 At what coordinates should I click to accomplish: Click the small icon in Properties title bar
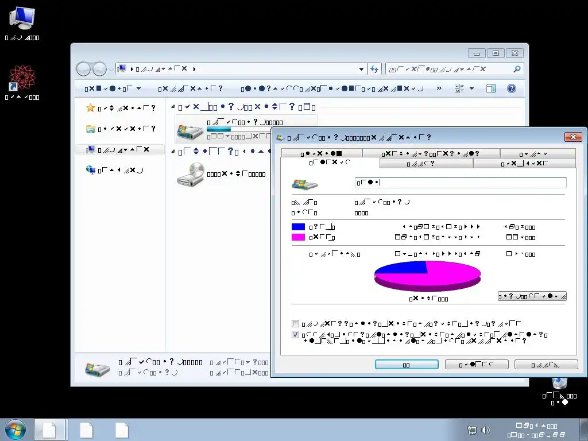[x=280, y=138]
